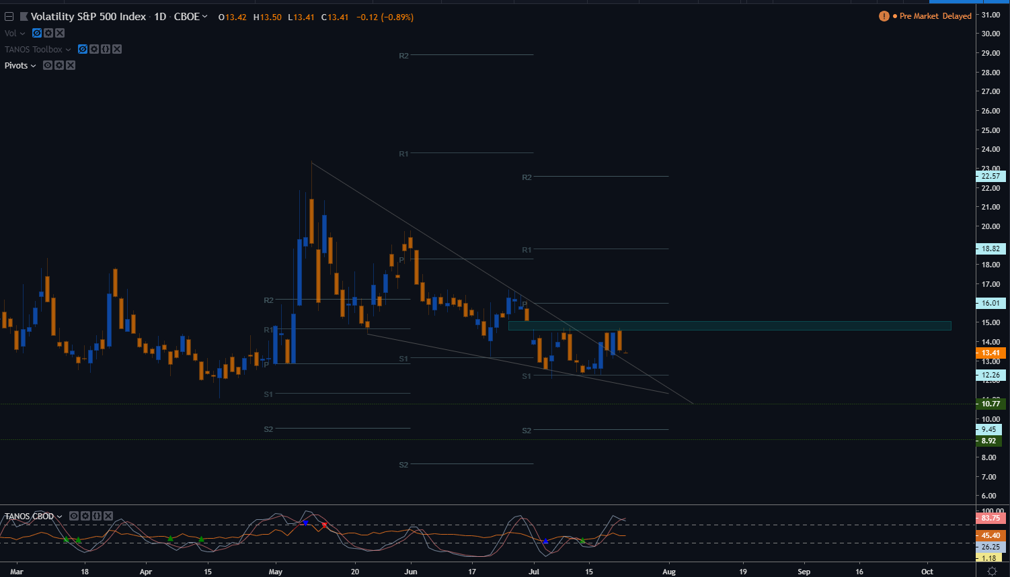1010x577 pixels.
Task: Click the 26.25 oscillator value label
Action: click(990, 547)
